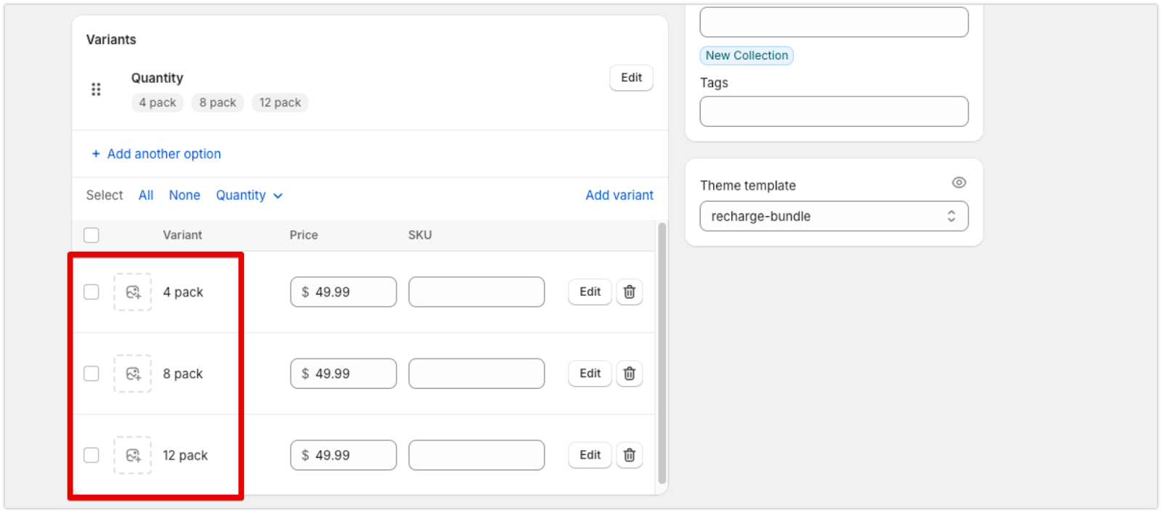This screenshot has height=513, width=1162.
Task: Check the 4 pack variant checkbox
Action: click(x=92, y=292)
